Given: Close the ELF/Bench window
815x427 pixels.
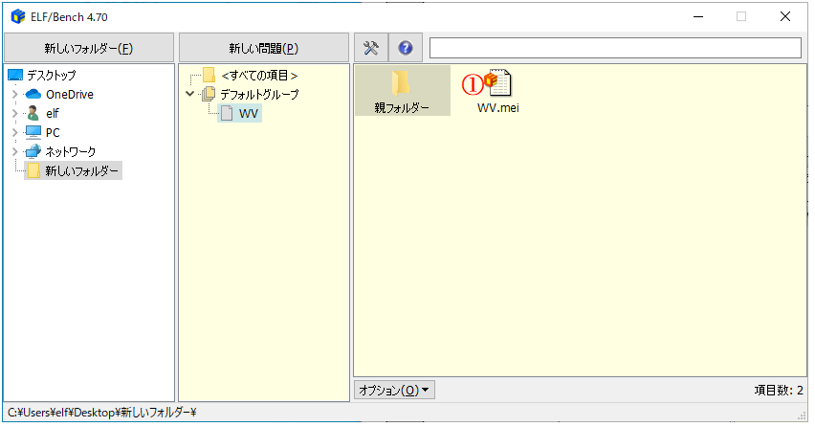Looking at the screenshot, I should (784, 16).
